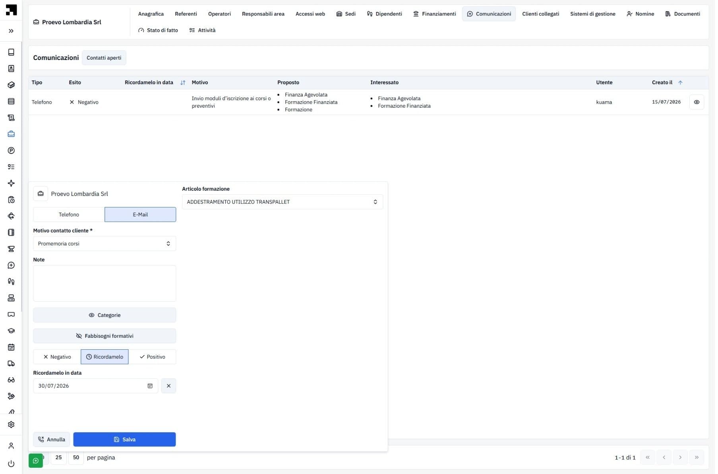The width and height of the screenshot is (718, 474).
Task: Open the glasses icon in the sidebar
Action: coord(11,380)
